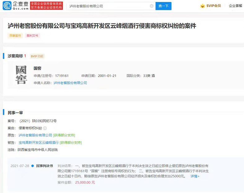Click plaintiff's 获得部分支持 status label
The height and width of the screenshot is (193, 244).
[x=64, y=135]
